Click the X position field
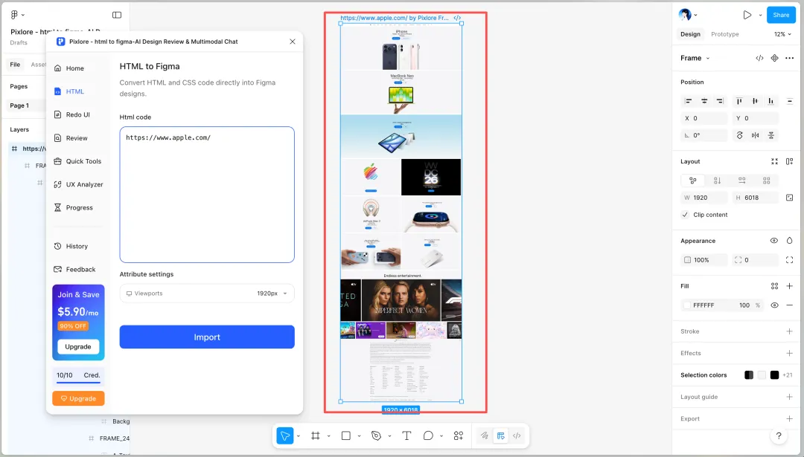The height and width of the screenshot is (457, 804). [x=704, y=118]
